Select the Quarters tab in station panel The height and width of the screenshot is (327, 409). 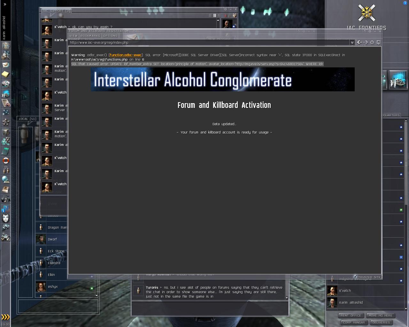tap(391, 115)
